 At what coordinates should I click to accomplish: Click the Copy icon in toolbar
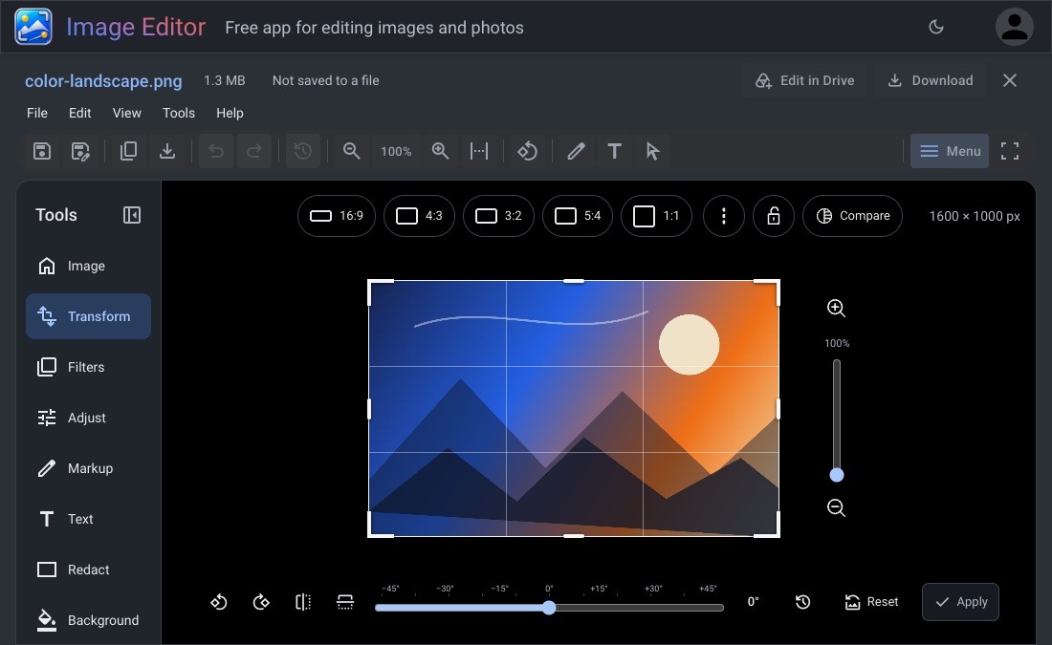[129, 151]
